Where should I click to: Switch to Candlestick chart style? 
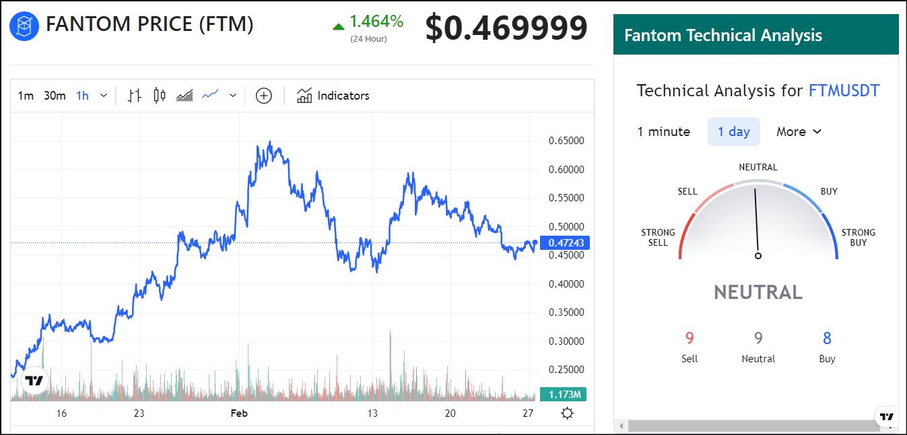[160, 96]
